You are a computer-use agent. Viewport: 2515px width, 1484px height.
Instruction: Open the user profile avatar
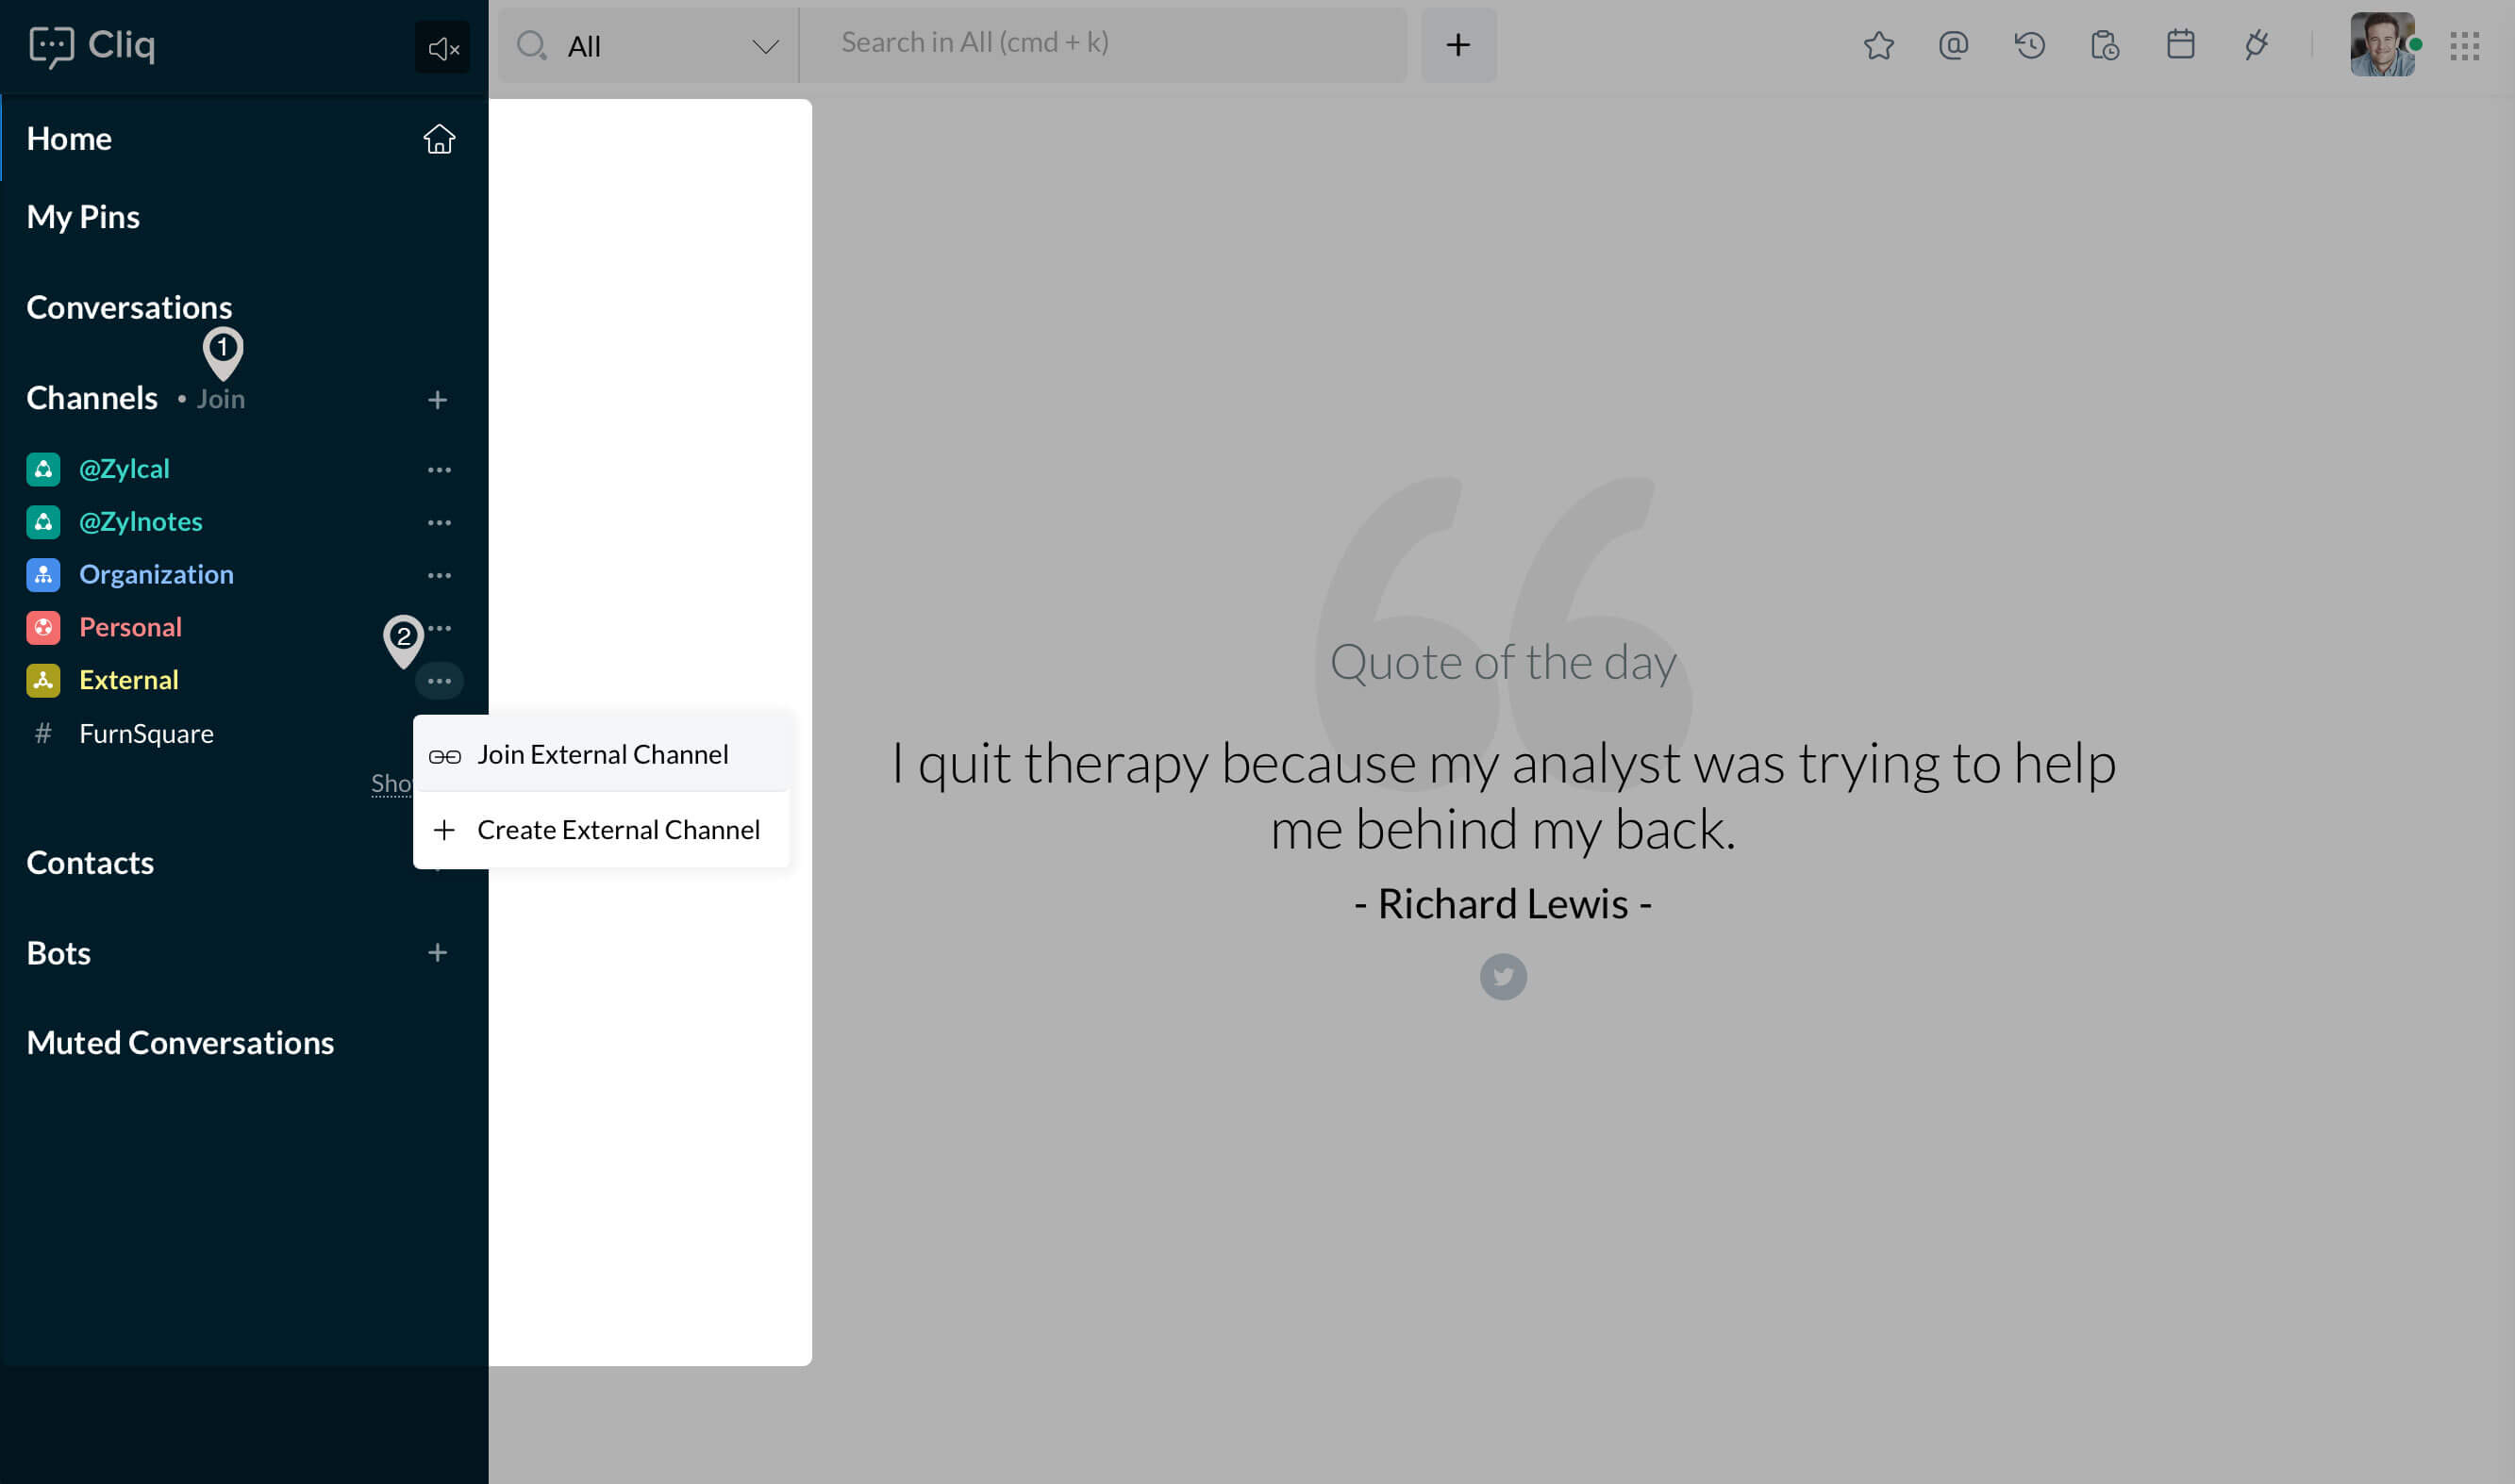[x=2381, y=45]
